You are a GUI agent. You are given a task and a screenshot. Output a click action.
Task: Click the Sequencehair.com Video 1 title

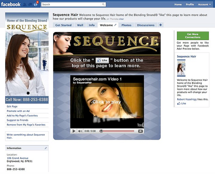click(x=97, y=79)
